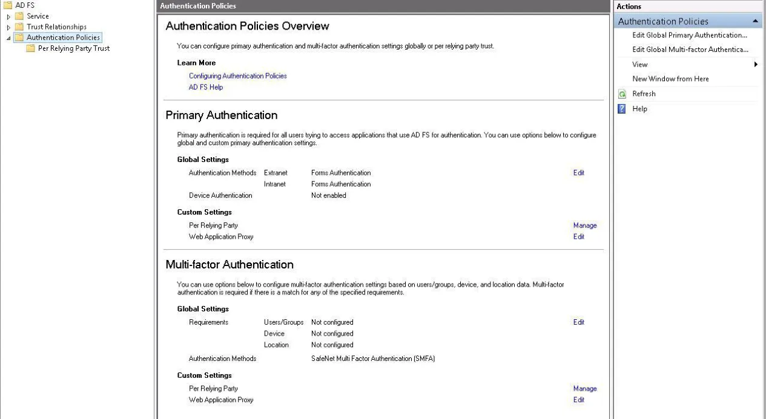
Task: Select the Authentication Policies folder icon
Action: click(x=19, y=37)
